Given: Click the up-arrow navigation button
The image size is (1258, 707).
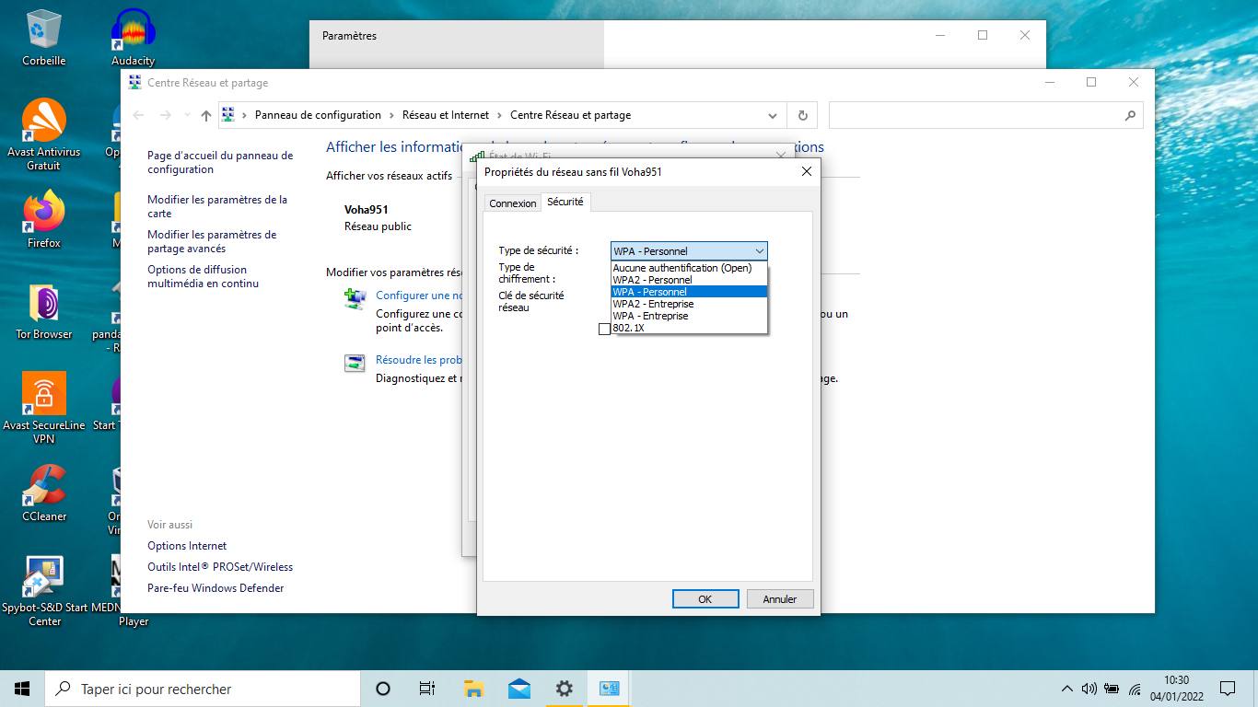Looking at the screenshot, I should [206, 115].
